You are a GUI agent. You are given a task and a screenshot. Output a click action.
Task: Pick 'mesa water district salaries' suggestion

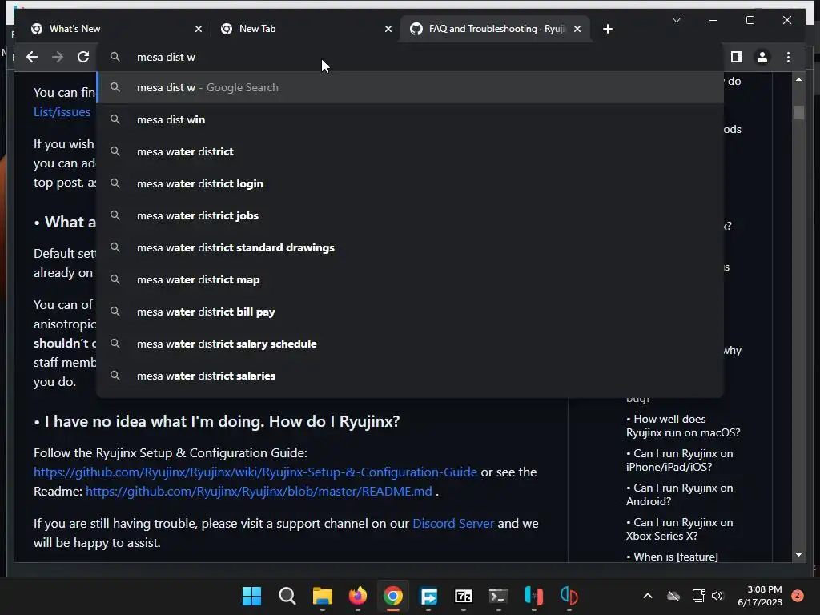click(x=411, y=376)
